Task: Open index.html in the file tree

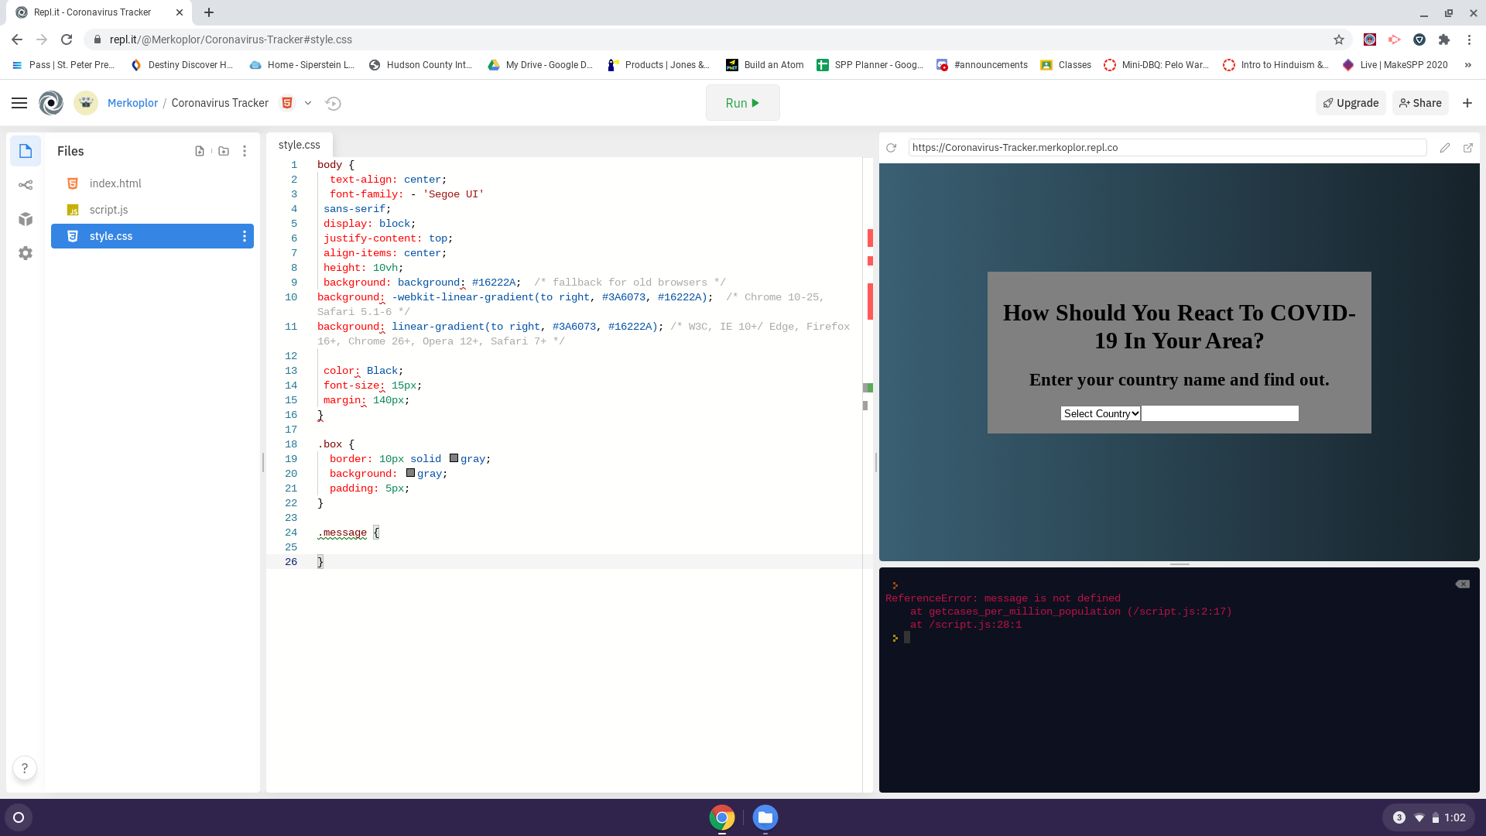Action: click(x=115, y=183)
